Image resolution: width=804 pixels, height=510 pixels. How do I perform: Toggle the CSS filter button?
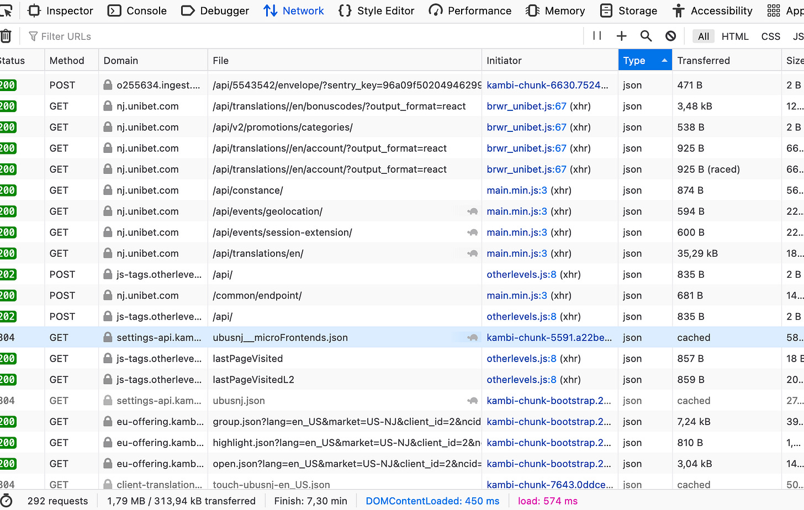pos(771,36)
